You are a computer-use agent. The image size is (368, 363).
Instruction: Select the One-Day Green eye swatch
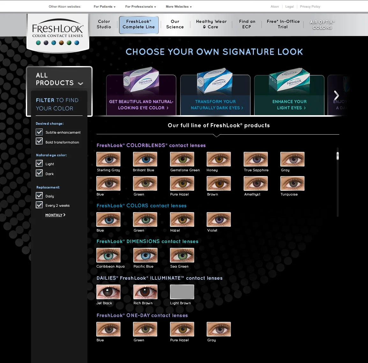(145, 329)
